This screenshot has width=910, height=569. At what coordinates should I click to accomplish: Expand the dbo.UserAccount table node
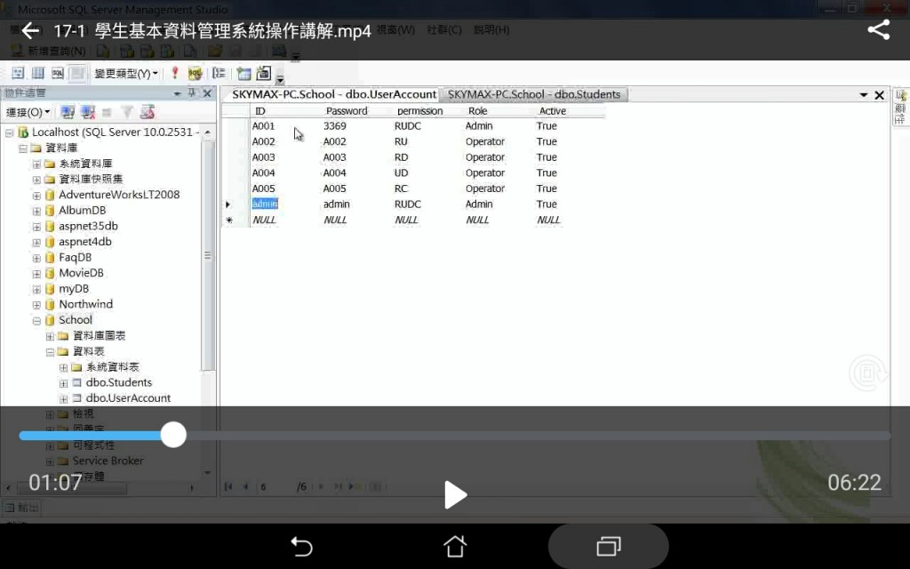pos(64,399)
